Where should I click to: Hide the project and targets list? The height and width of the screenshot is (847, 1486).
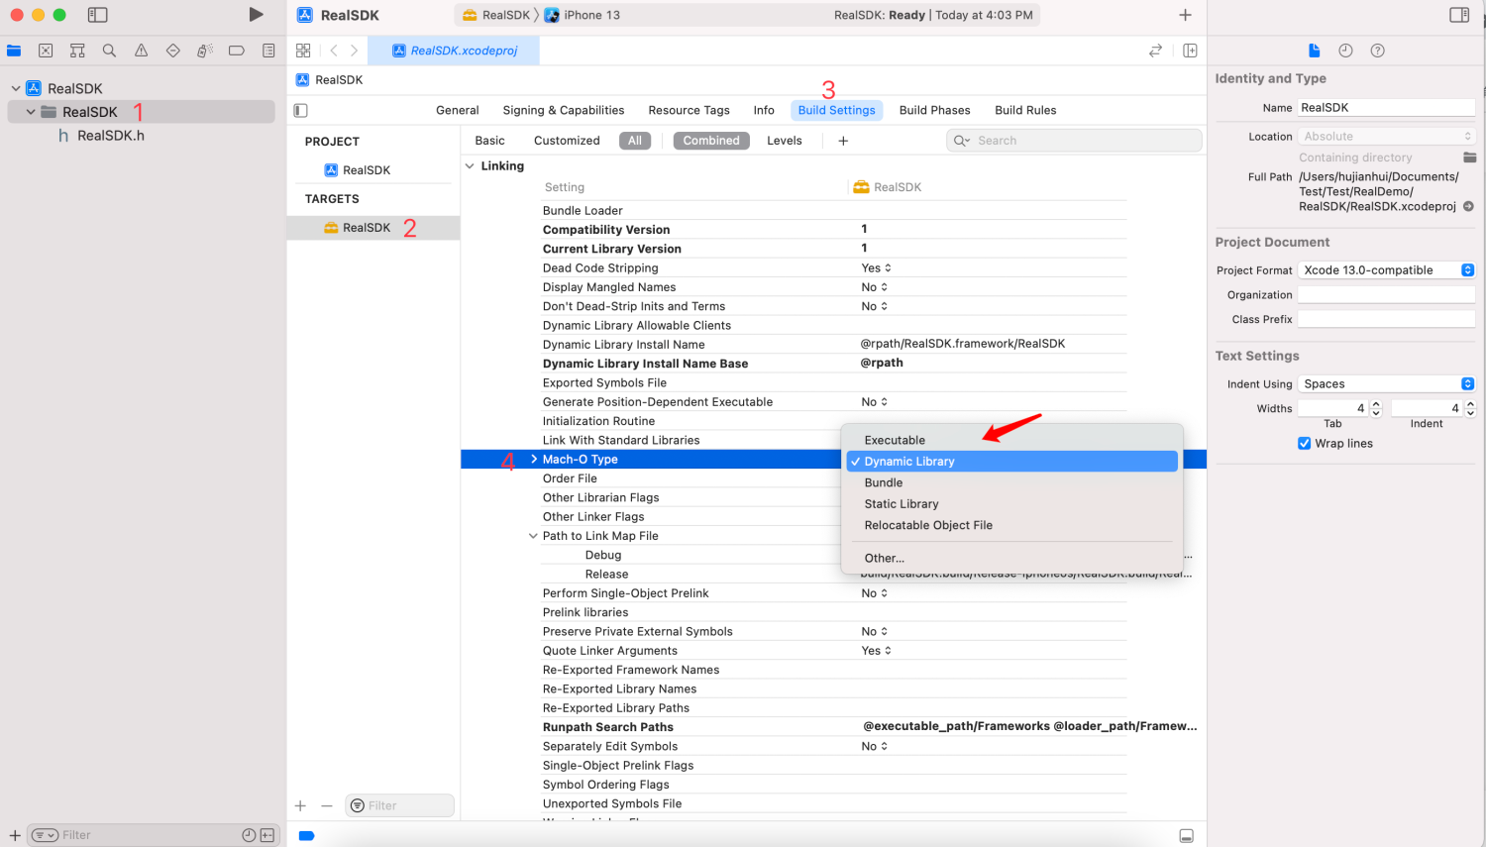pos(301,110)
